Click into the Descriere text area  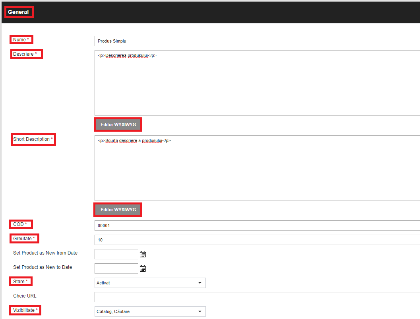[257, 83]
